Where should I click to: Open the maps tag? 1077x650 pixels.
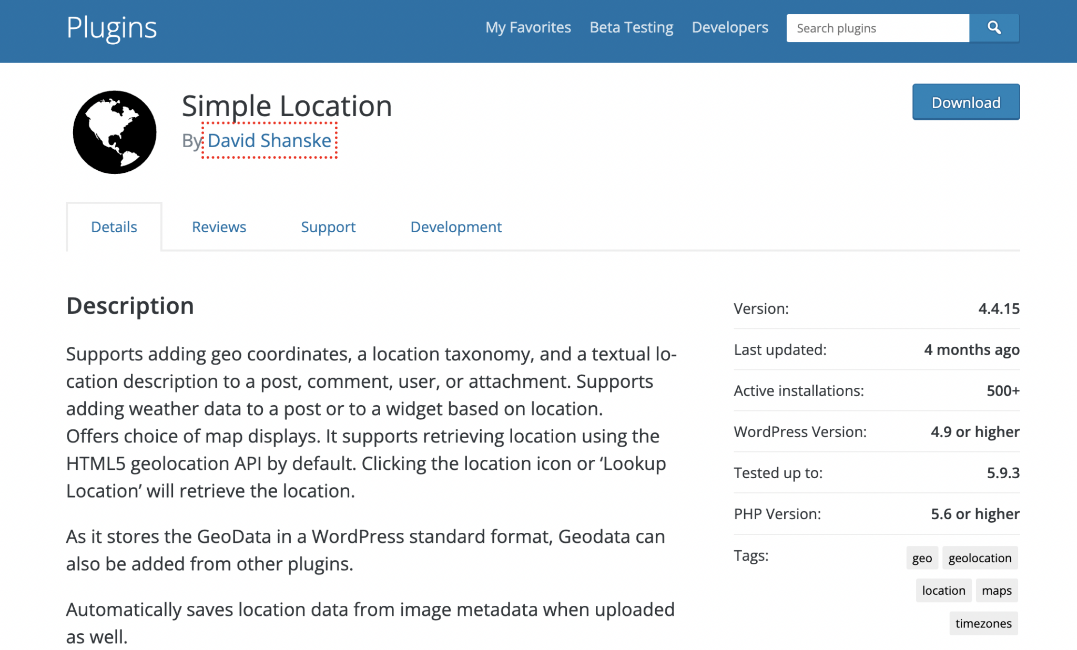pos(997,590)
